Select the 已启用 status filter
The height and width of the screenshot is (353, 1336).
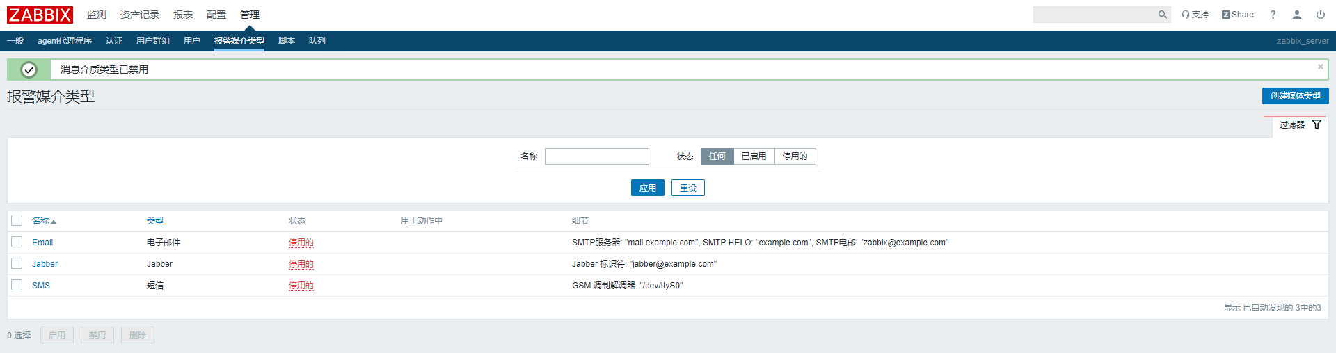click(754, 156)
